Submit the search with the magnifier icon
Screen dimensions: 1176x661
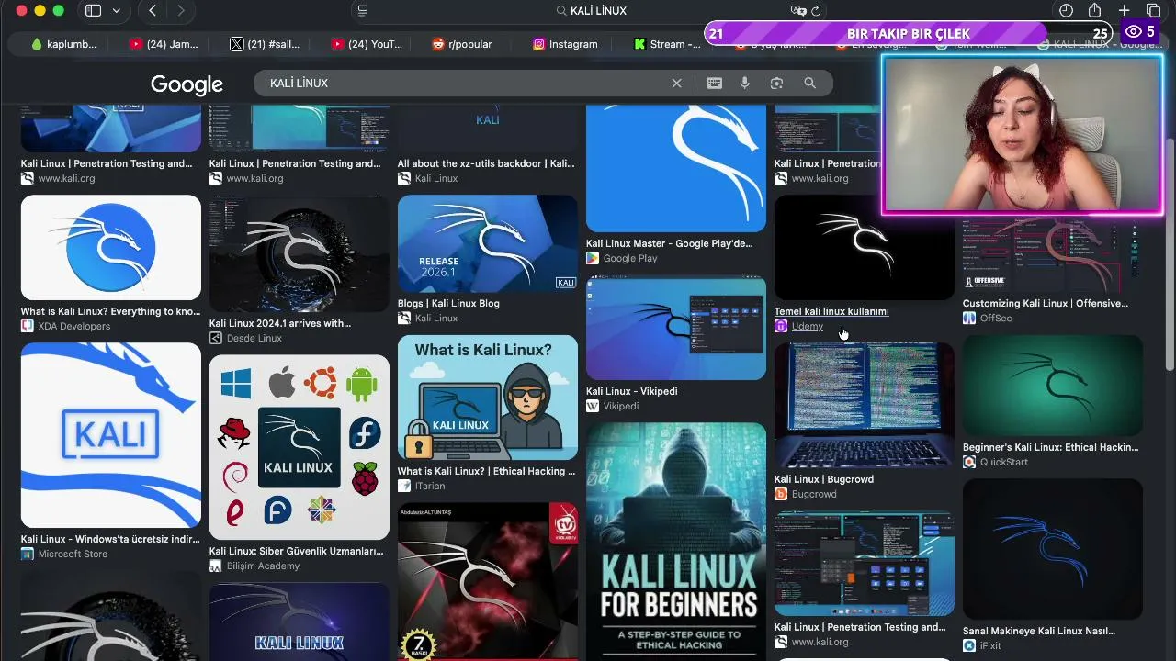(x=809, y=83)
